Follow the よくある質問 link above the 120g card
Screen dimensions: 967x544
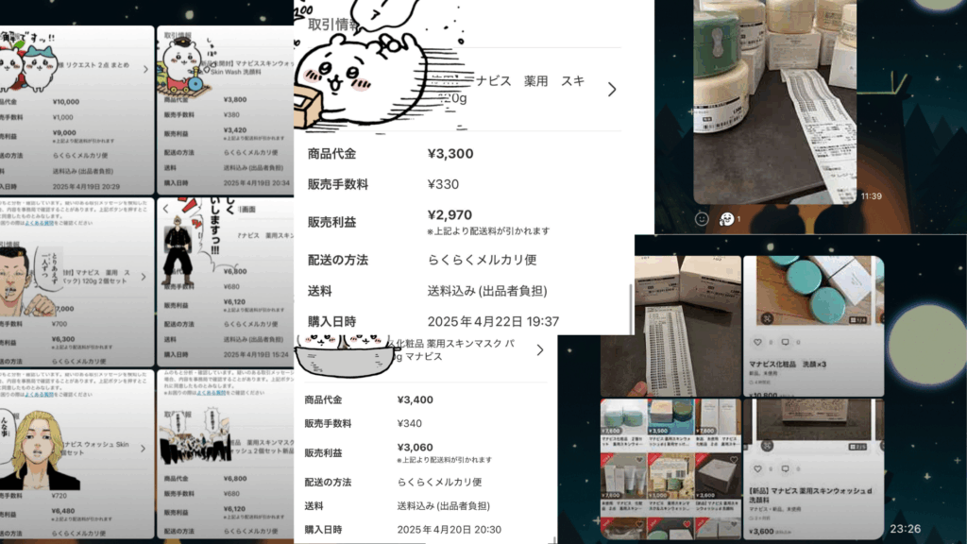40,223
